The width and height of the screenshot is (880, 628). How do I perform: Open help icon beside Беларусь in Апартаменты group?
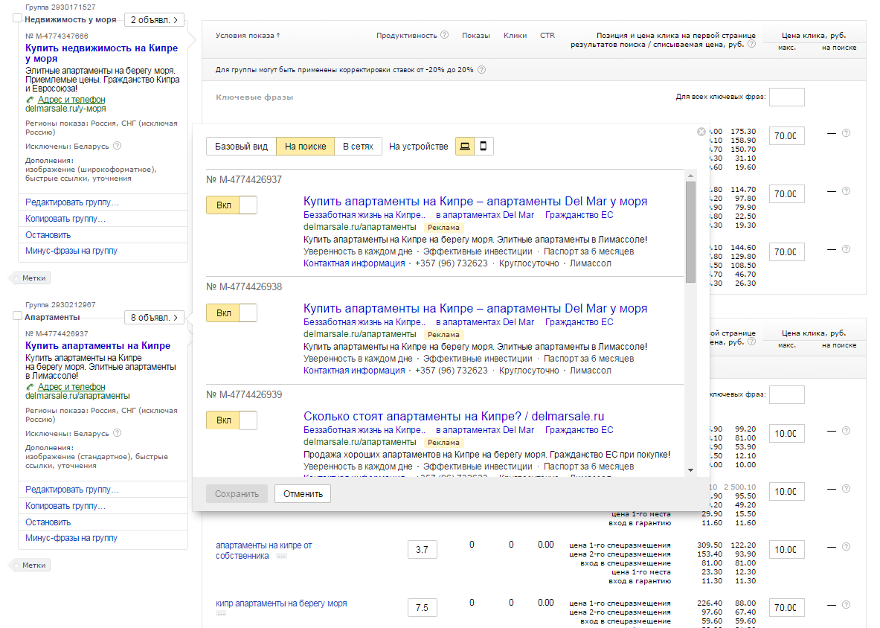pyautogui.click(x=118, y=433)
